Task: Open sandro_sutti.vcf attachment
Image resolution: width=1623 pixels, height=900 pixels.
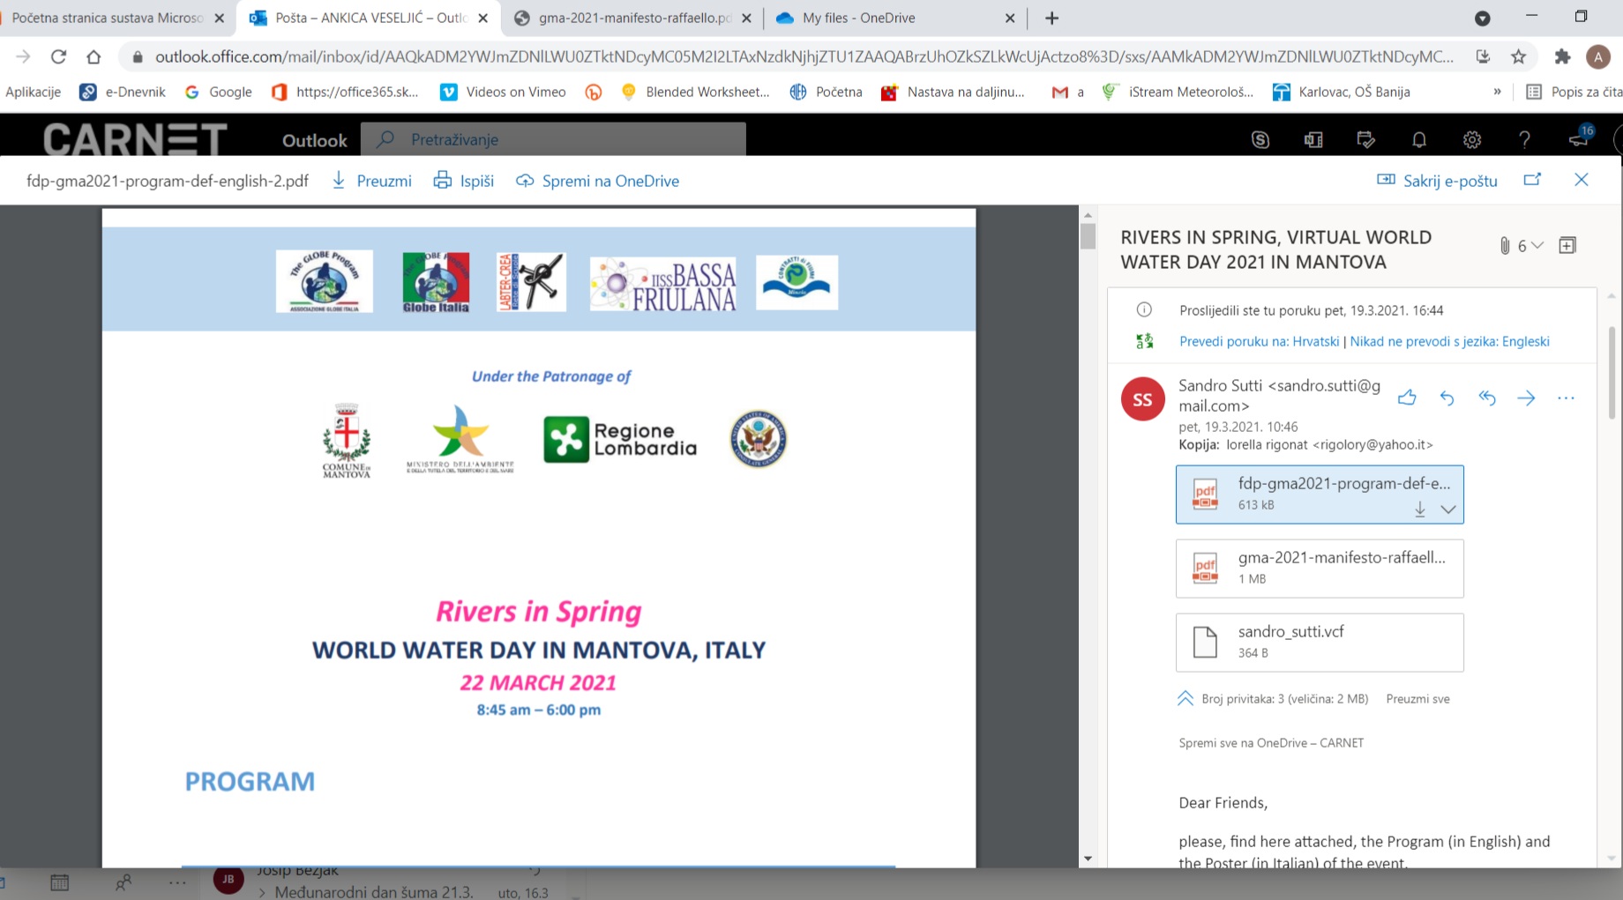Action: [1320, 642]
